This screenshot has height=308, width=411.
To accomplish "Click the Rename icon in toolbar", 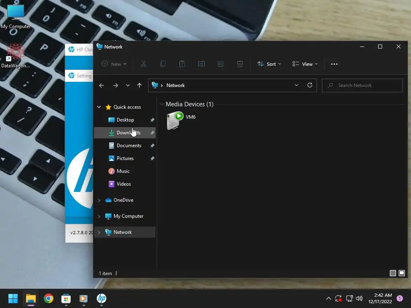I will [x=201, y=64].
